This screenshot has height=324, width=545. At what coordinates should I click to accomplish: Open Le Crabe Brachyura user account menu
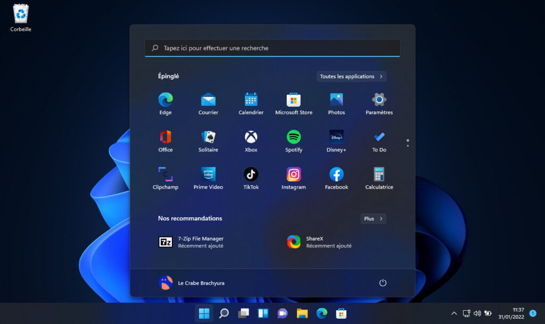pos(192,283)
